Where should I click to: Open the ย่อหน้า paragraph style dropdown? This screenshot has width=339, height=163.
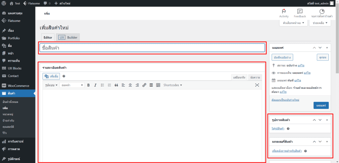tap(72, 85)
